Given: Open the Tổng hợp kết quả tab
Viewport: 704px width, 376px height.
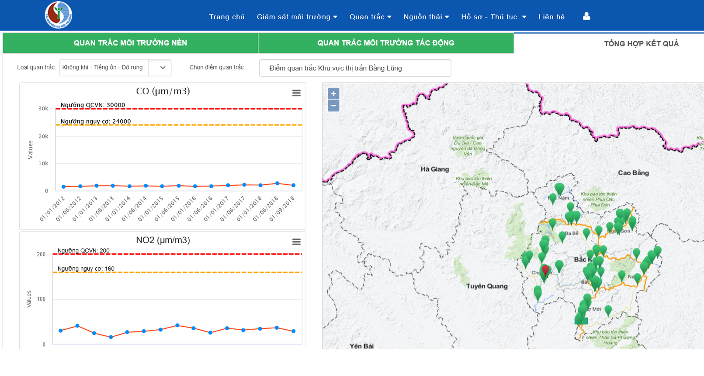Looking at the screenshot, I should click(x=641, y=43).
